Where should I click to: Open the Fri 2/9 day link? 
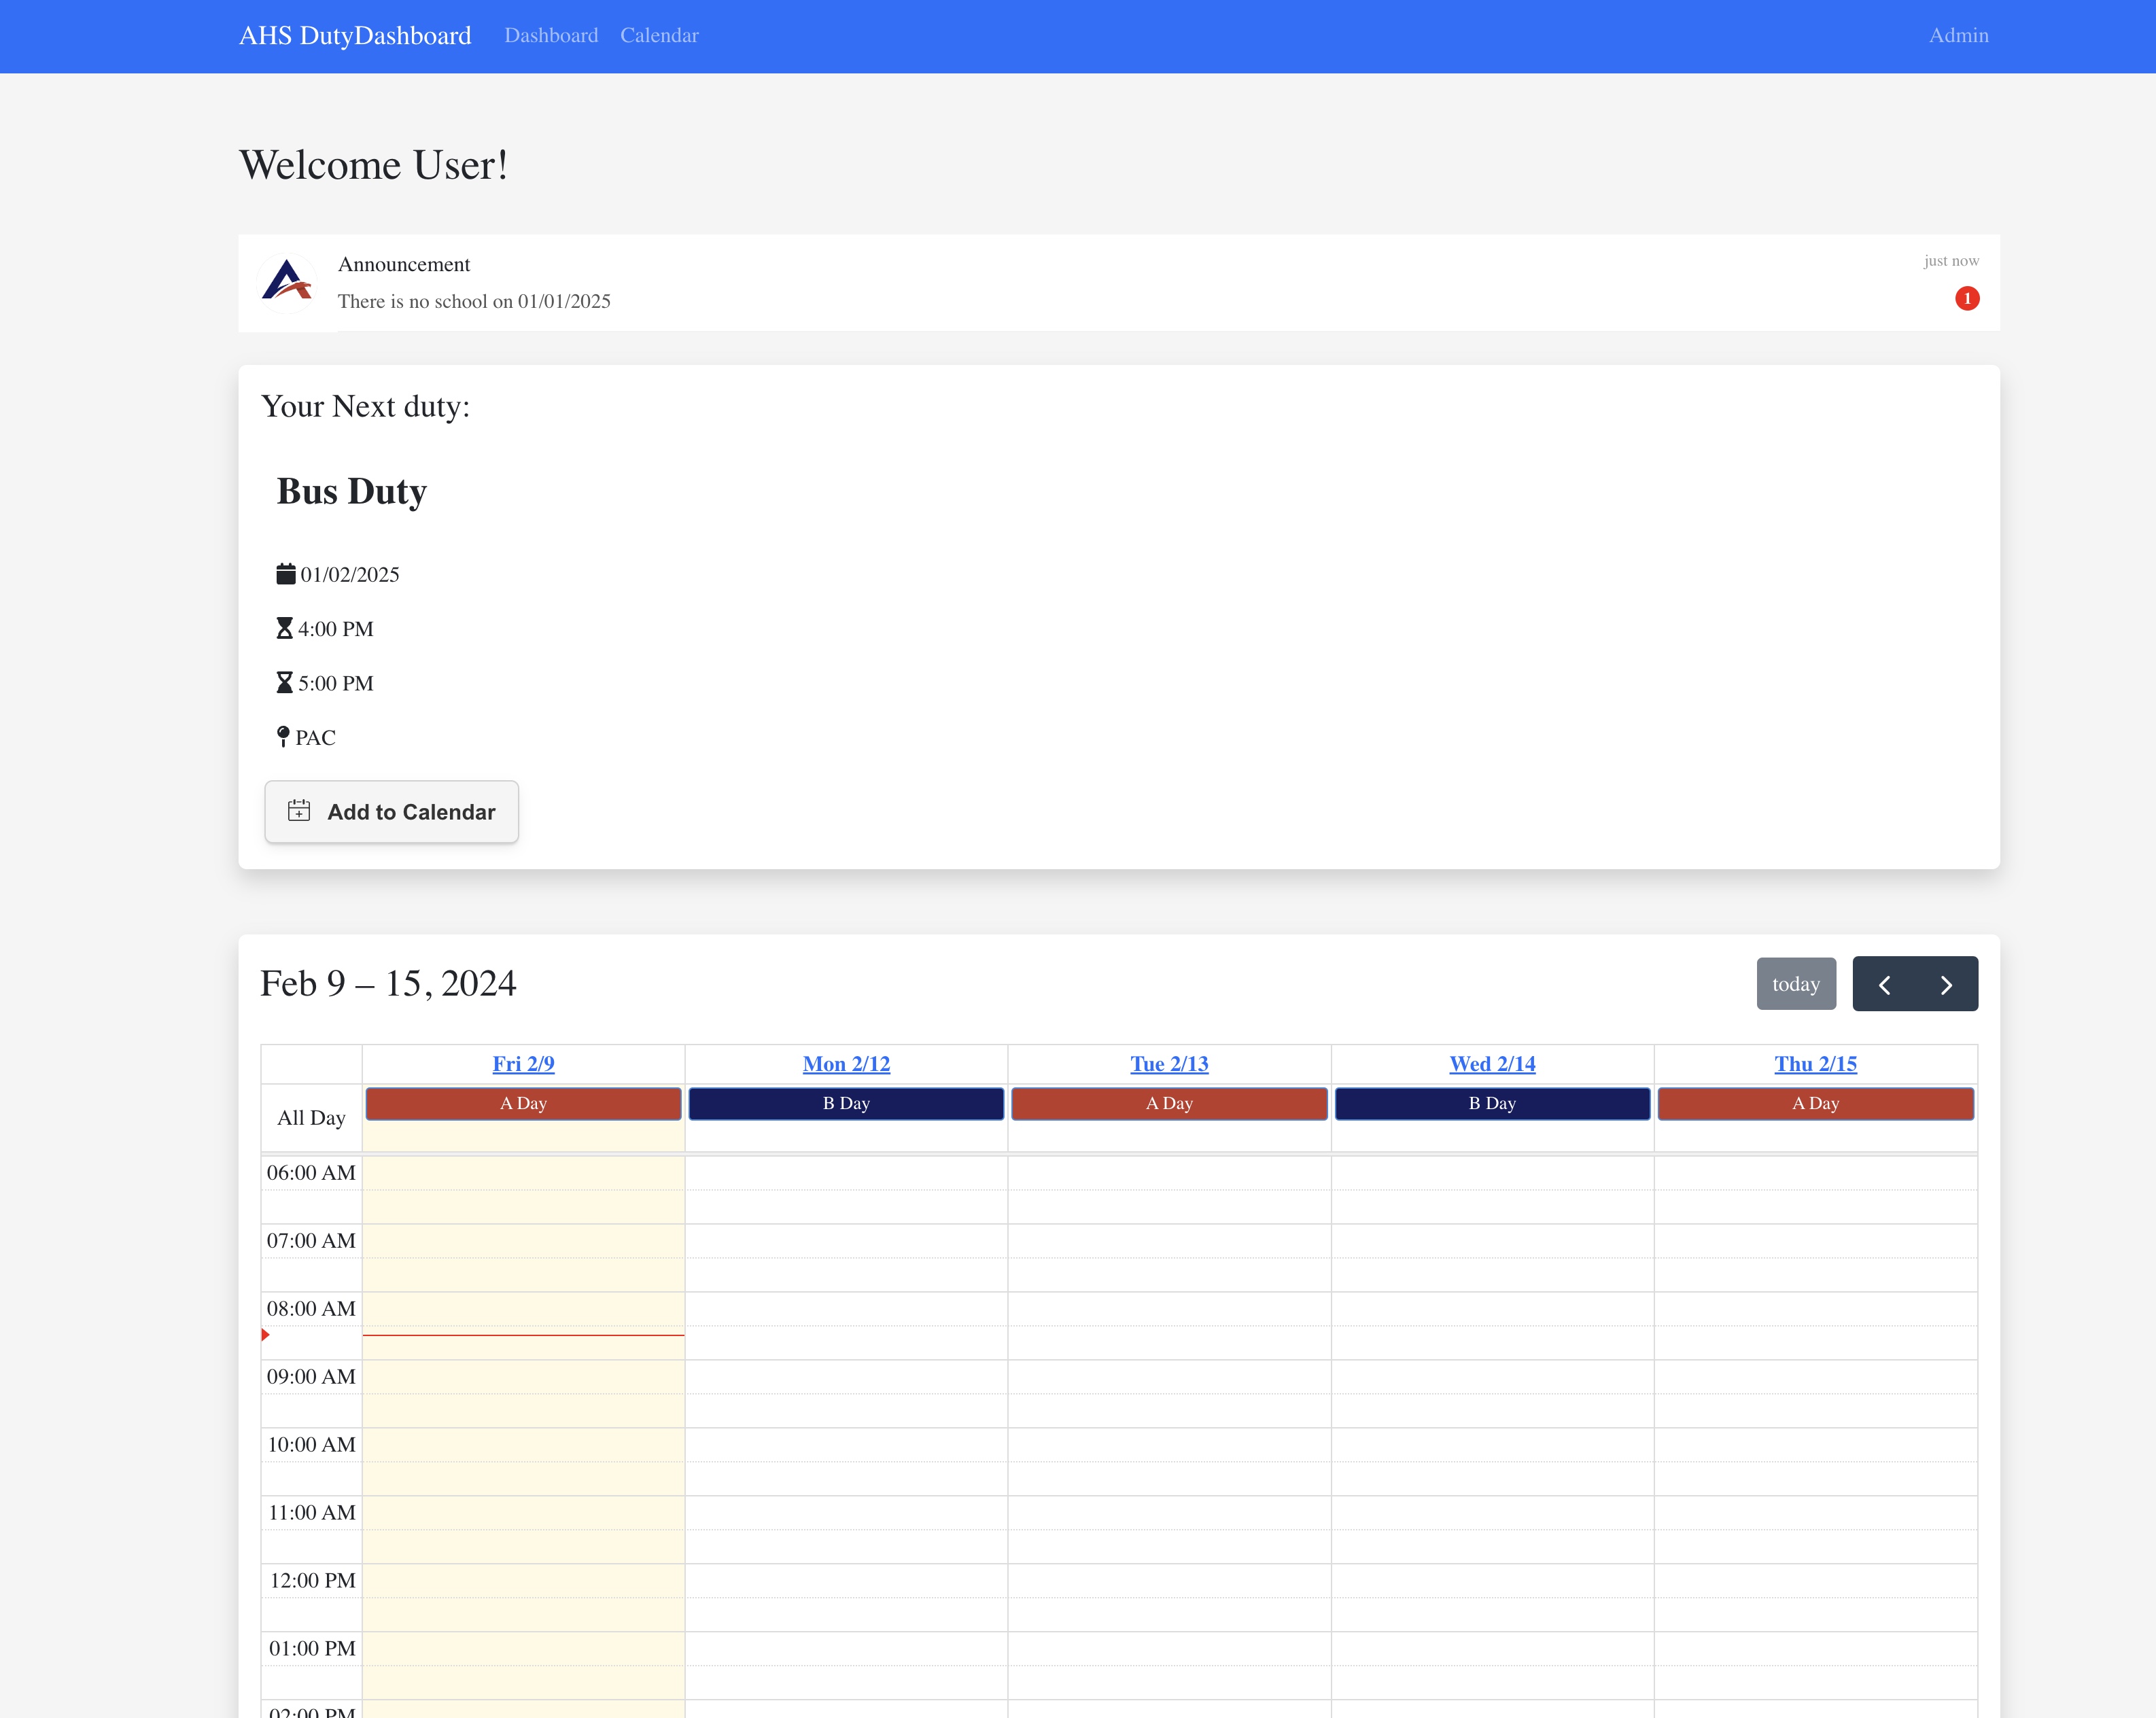[x=523, y=1064]
